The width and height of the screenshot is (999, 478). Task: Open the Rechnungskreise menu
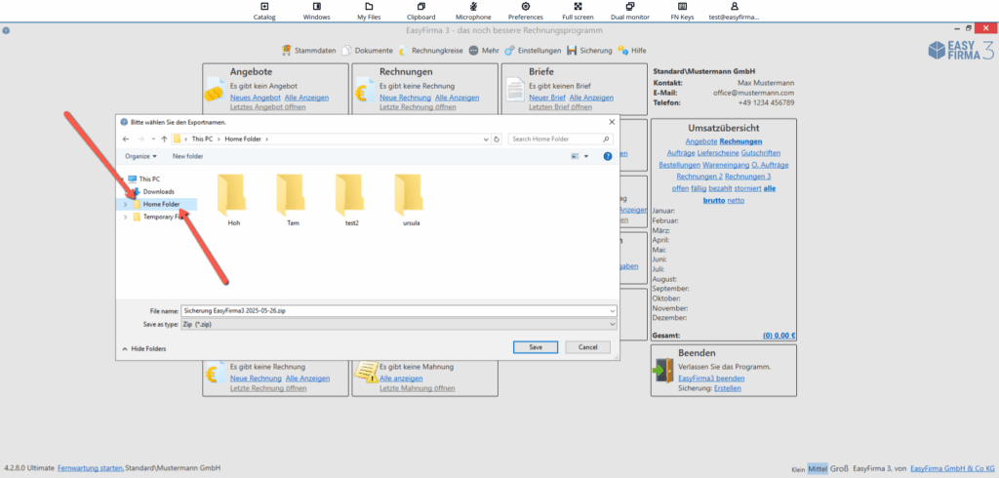(x=430, y=51)
